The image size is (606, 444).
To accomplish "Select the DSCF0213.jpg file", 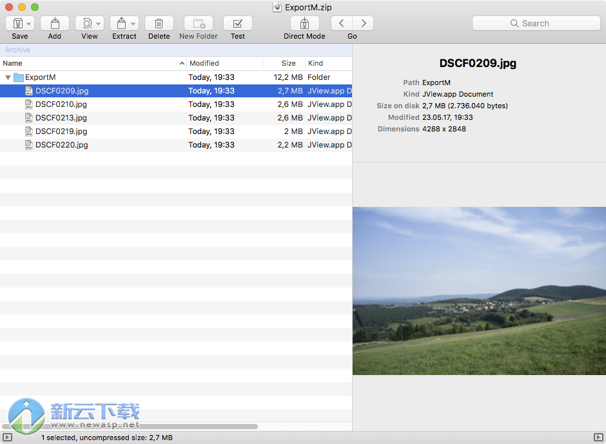I will [x=61, y=118].
